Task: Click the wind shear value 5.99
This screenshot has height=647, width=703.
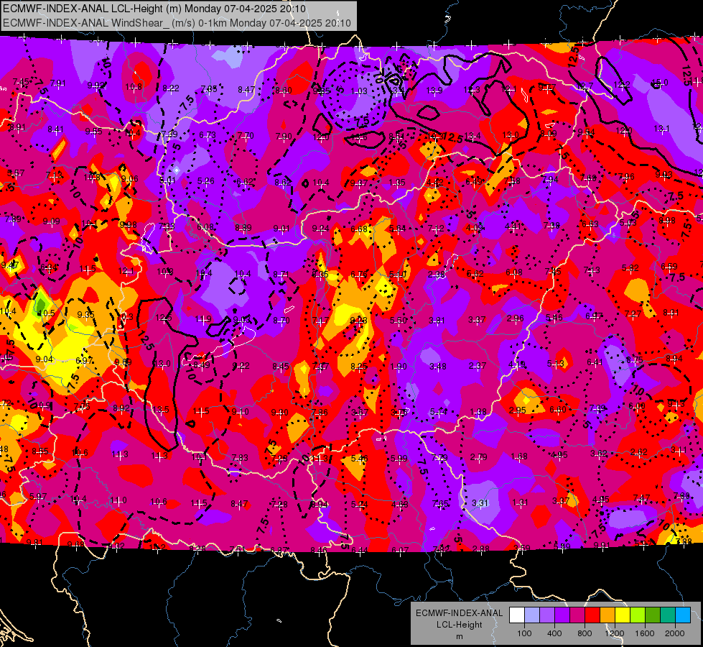Action: pos(399,459)
